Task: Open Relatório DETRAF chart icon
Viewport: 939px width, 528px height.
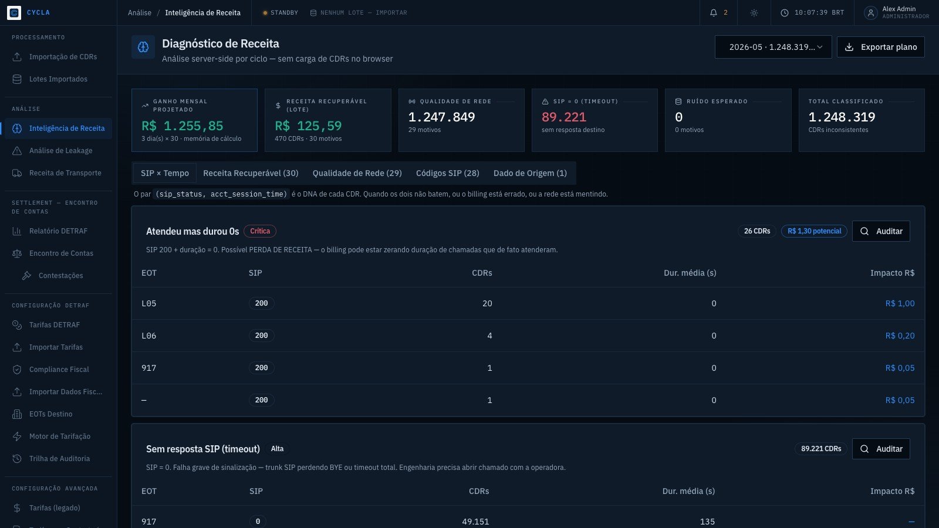Action: 17,231
